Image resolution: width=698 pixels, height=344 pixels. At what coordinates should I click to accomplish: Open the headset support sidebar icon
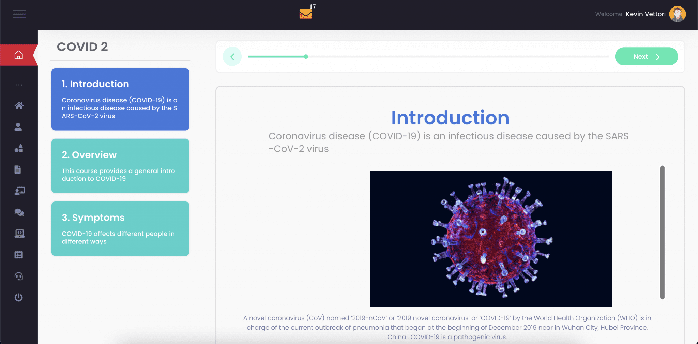tap(19, 276)
